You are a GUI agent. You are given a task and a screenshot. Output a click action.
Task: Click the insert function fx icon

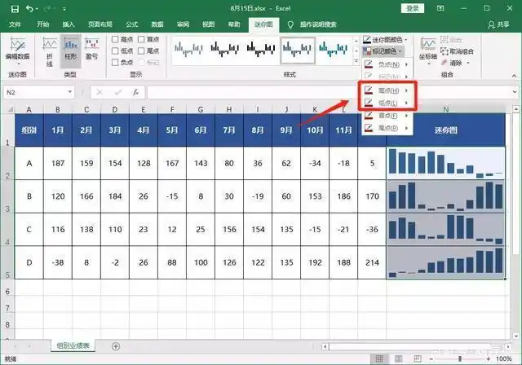tap(135, 92)
